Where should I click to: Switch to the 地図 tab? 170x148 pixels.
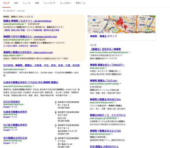pos(16,3)
